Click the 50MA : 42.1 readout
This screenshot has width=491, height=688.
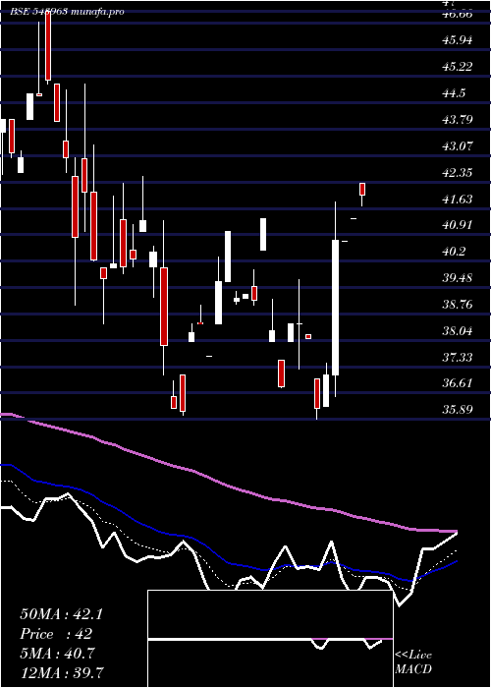pos(61,614)
